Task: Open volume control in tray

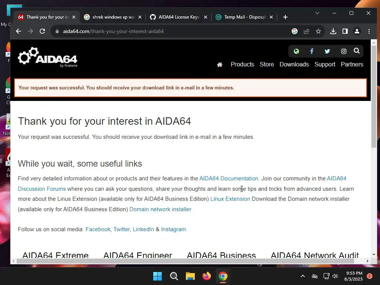Action: coord(335,276)
